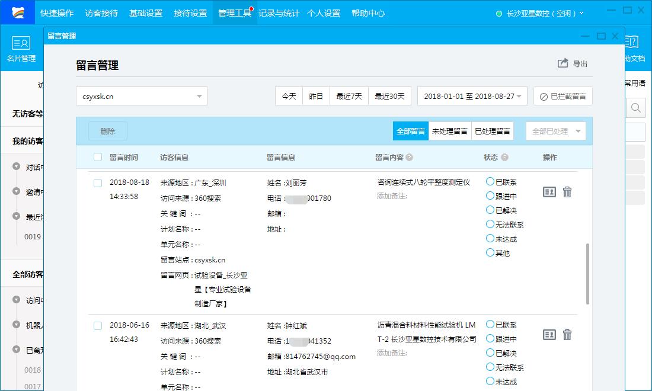The height and width of the screenshot is (391, 652).
Task: Click help icon next to 状态
Action: pyautogui.click(x=504, y=157)
